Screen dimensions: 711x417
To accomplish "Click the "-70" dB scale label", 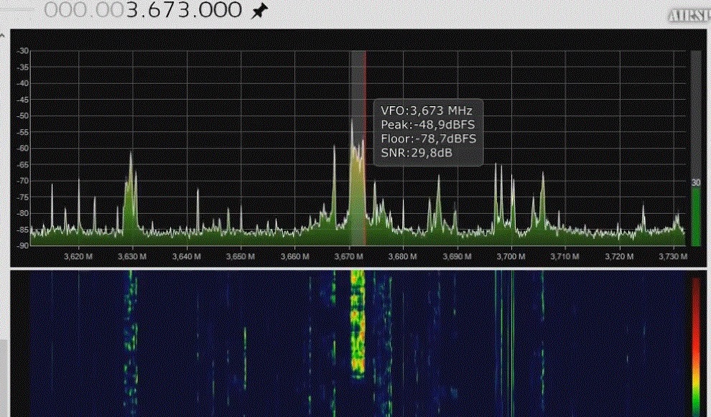I will click(x=23, y=181).
